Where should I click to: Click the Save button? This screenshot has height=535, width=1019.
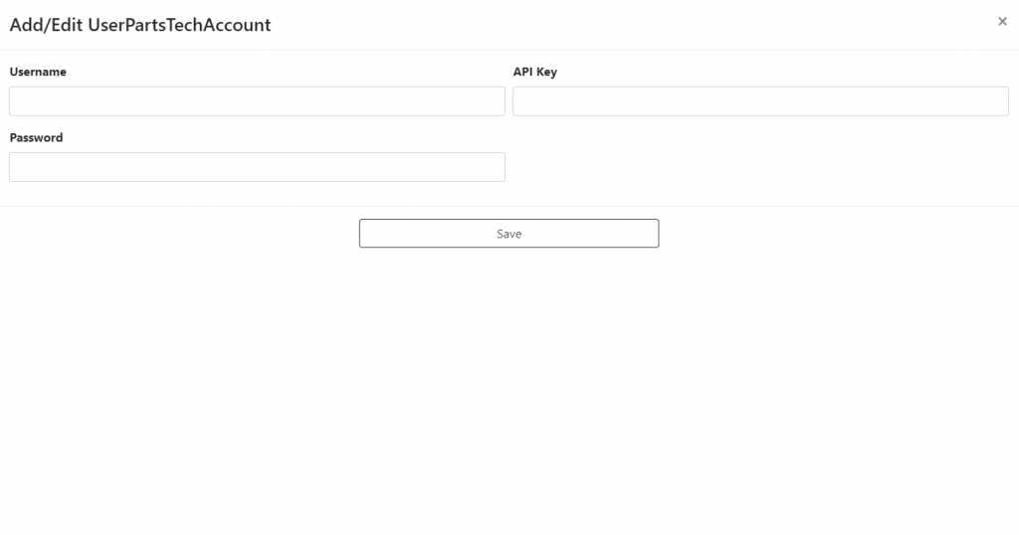[x=509, y=233]
